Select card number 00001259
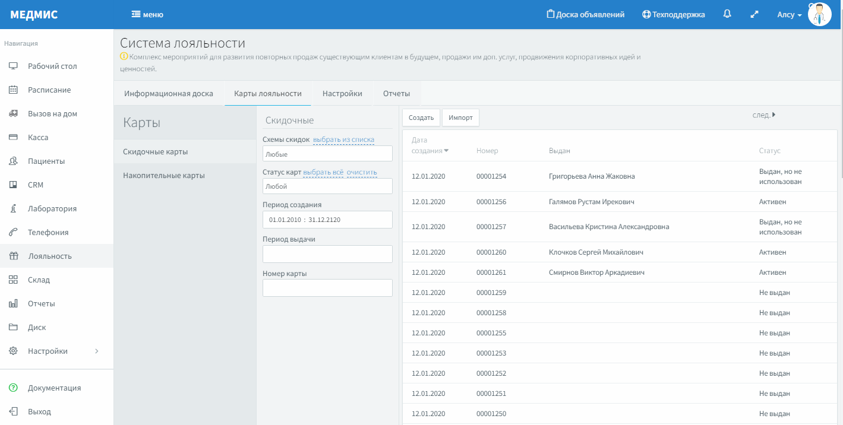 pyautogui.click(x=491, y=293)
